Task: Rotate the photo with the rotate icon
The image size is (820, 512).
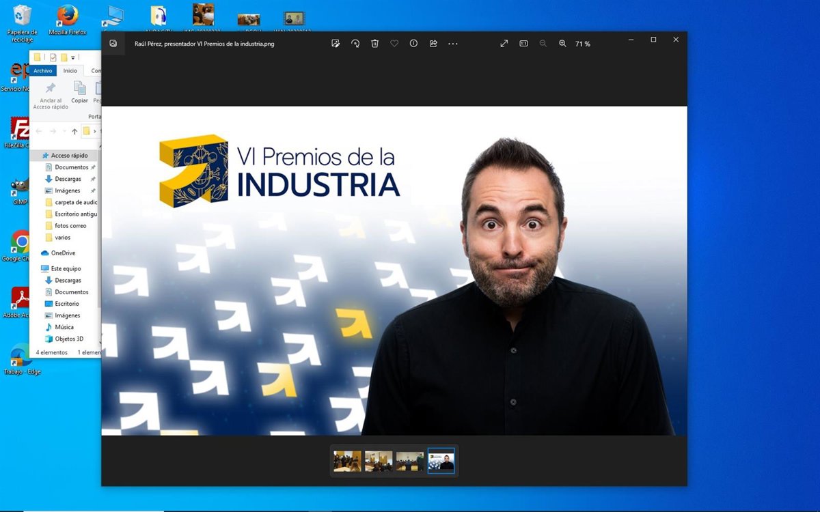Action: (355, 43)
